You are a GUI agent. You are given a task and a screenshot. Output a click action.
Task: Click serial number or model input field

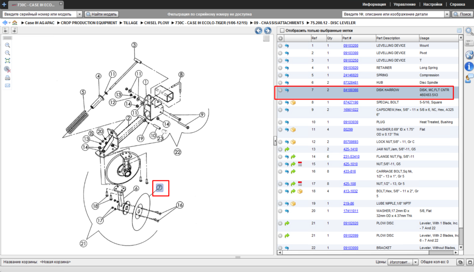40,14
